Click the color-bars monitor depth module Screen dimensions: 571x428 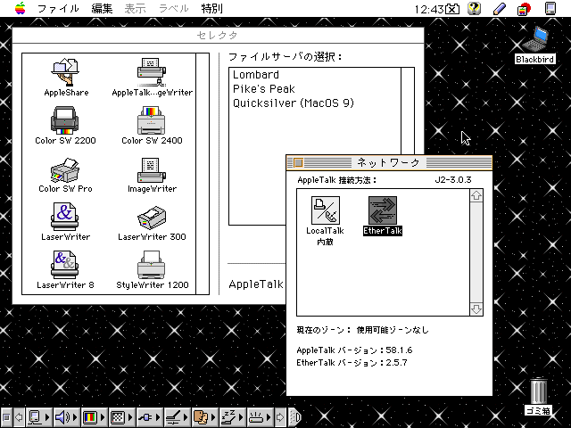click(x=89, y=417)
